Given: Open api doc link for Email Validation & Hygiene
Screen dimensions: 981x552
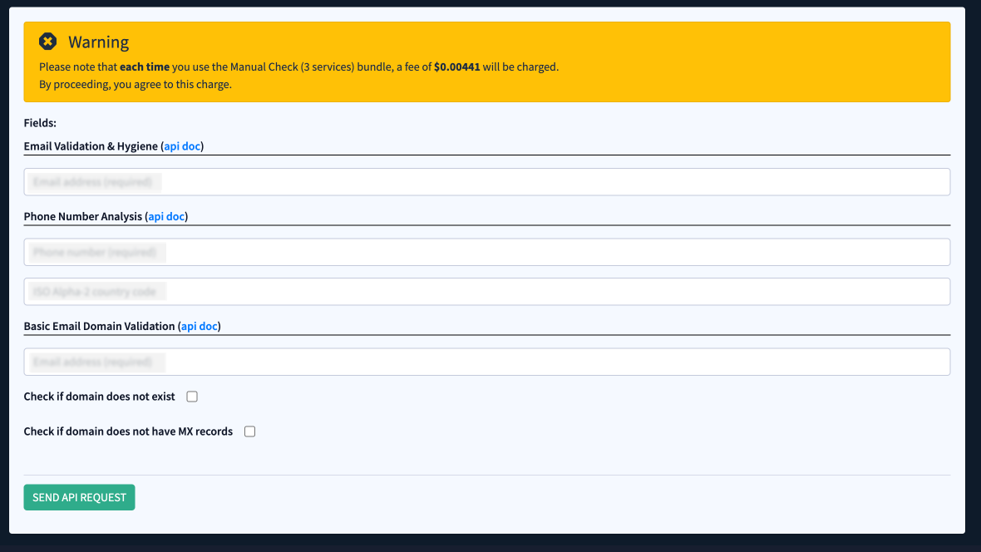Looking at the screenshot, I should coord(182,146).
